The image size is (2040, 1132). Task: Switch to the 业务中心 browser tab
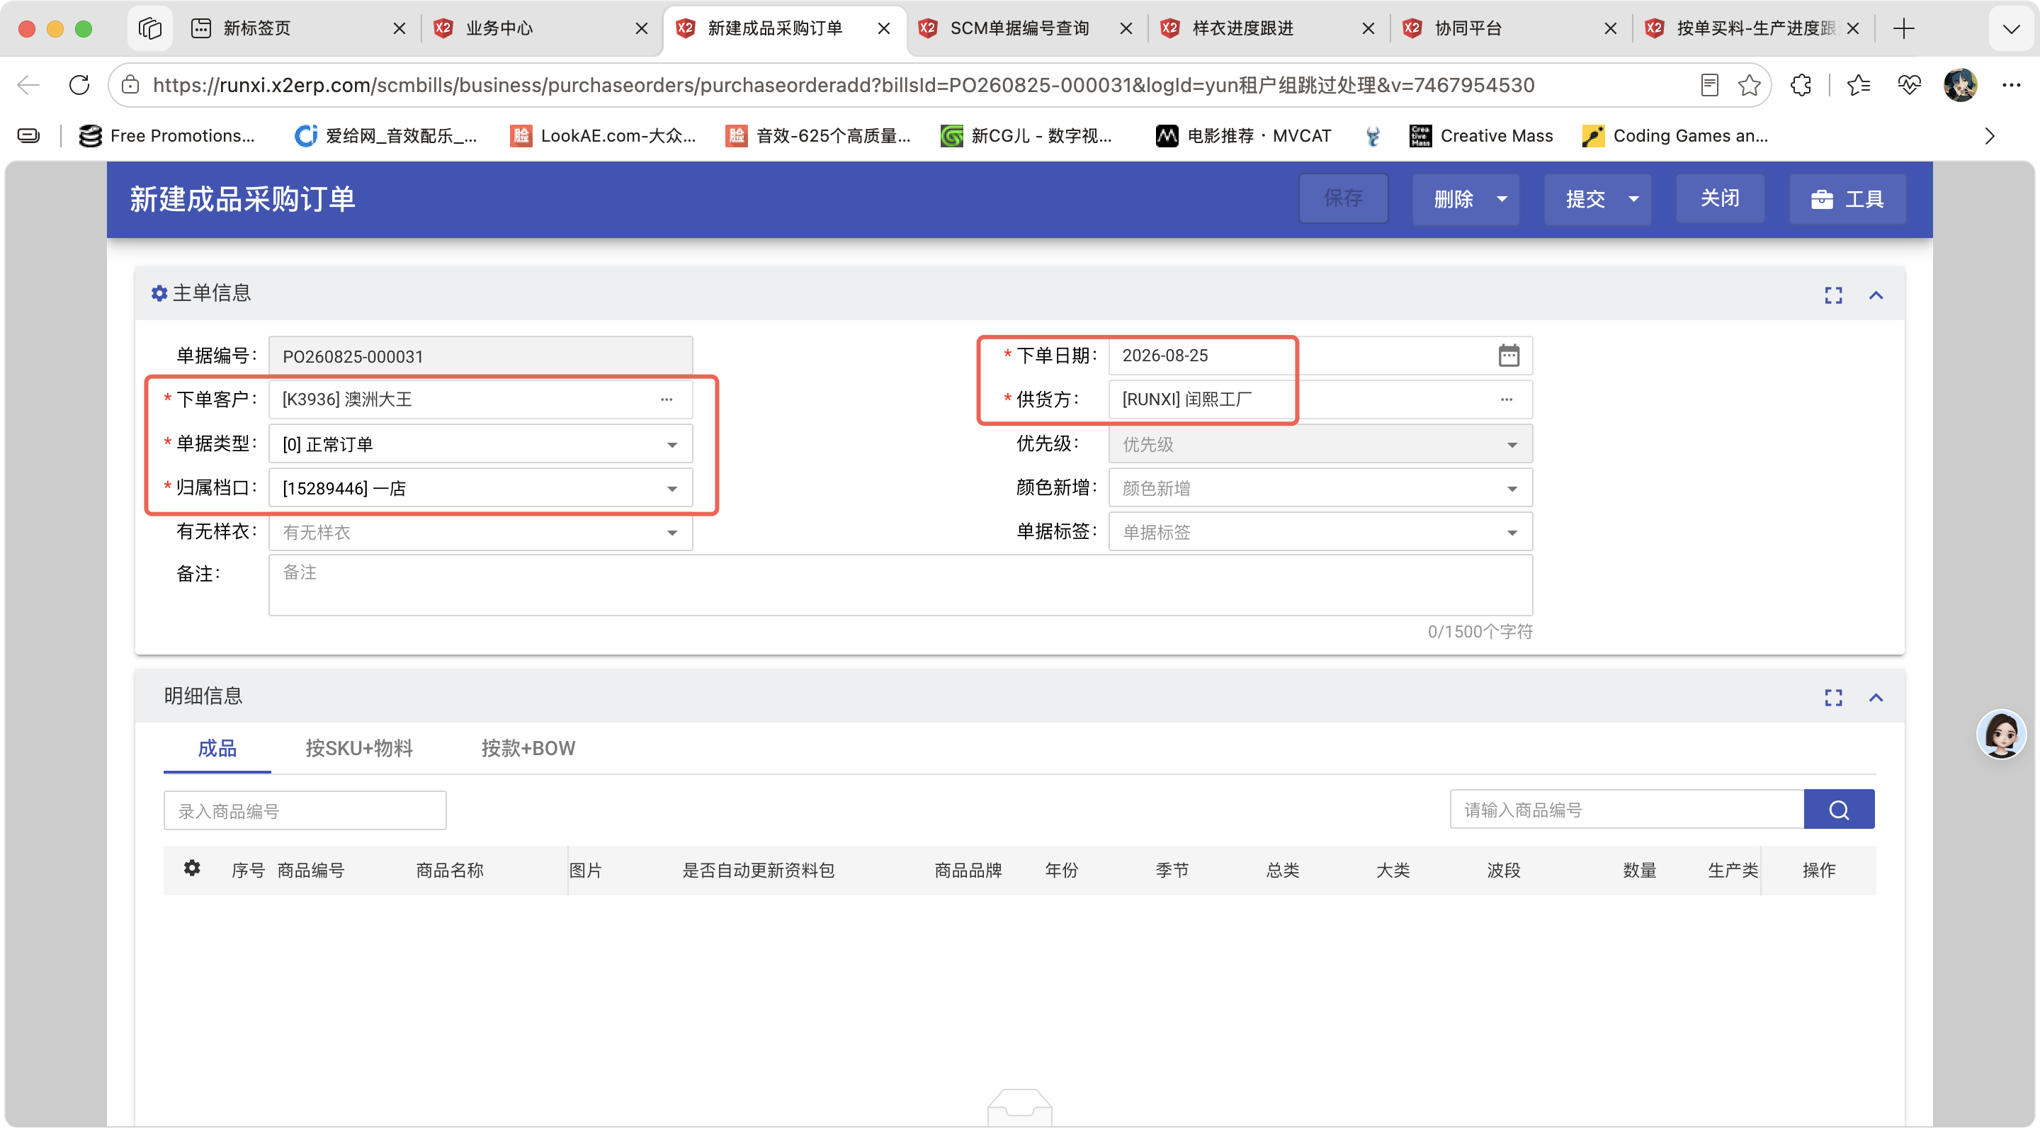pos(541,28)
